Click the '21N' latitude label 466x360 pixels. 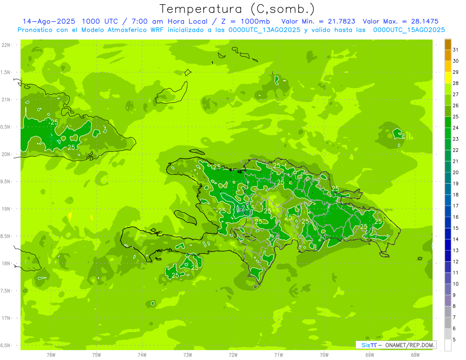pyautogui.click(x=6, y=99)
